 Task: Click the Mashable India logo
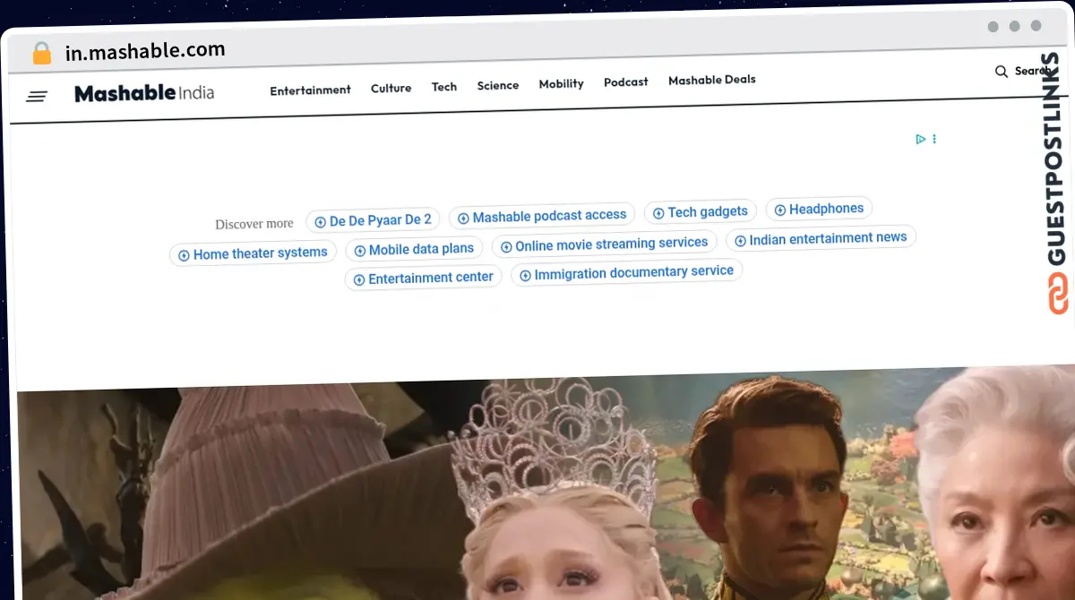[x=144, y=93]
